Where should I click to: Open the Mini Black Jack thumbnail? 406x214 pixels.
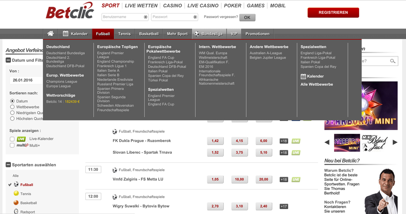pos(374,143)
